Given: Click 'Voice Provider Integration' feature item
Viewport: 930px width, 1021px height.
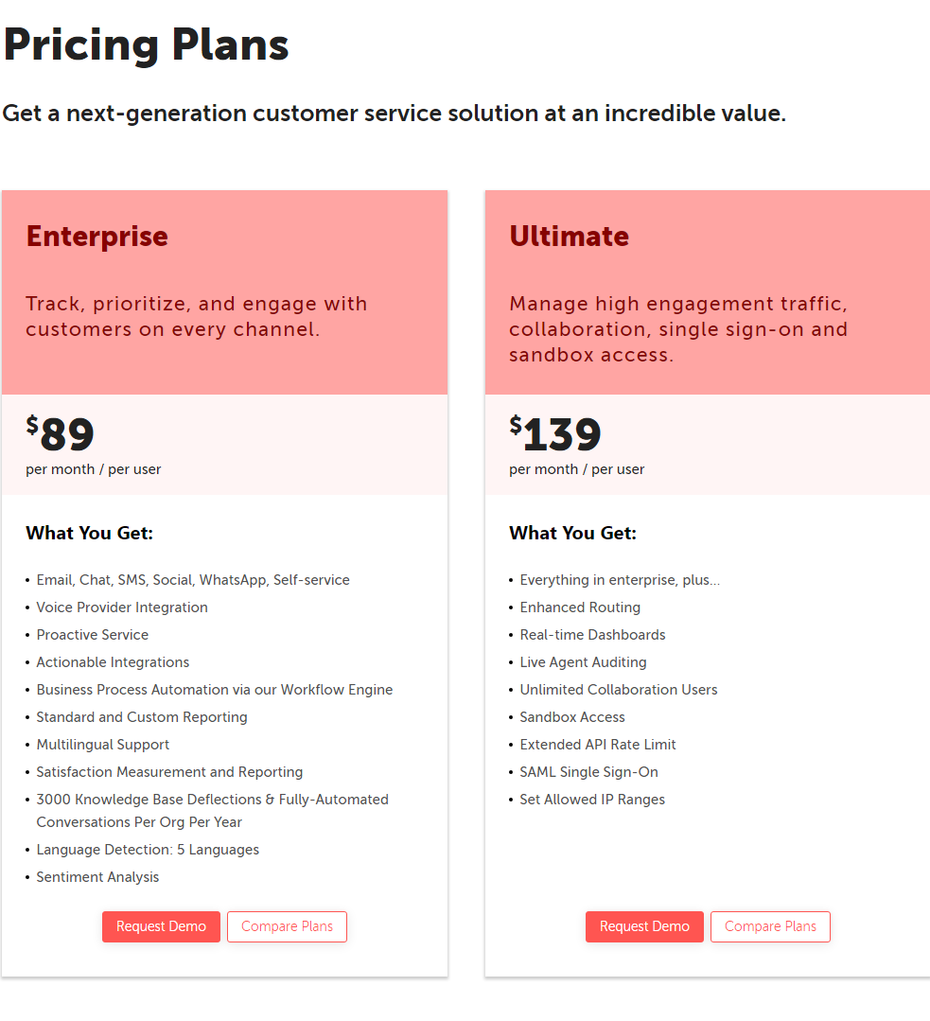Looking at the screenshot, I should pyautogui.click(x=122, y=607).
